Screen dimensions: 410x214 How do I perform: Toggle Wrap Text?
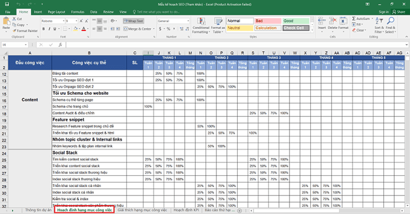point(134,21)
